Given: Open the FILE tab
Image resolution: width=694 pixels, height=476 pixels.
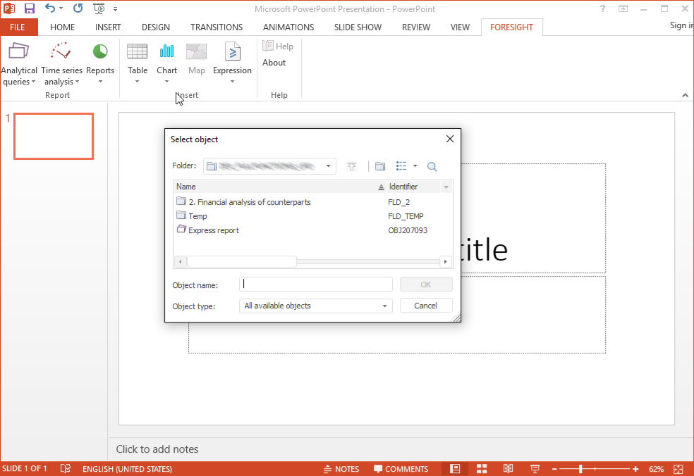Looking at the screenshot, I should pos(18,27).
